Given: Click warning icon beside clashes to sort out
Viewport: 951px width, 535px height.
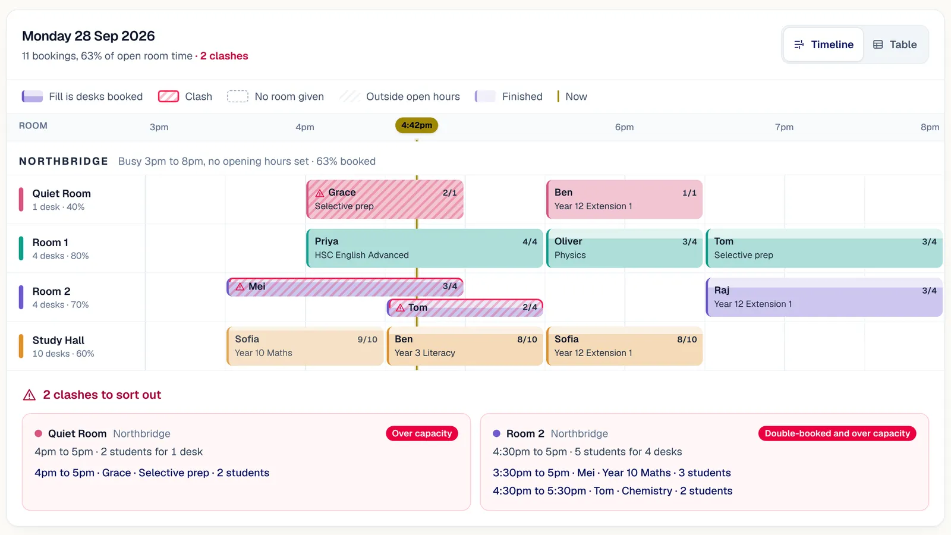Looking at the screenshot, I should (29, 395).
